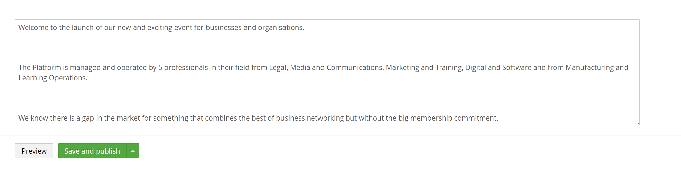Click the word "Platform" in the text
The width and height of the screenshot is (681, 188).
46,68
